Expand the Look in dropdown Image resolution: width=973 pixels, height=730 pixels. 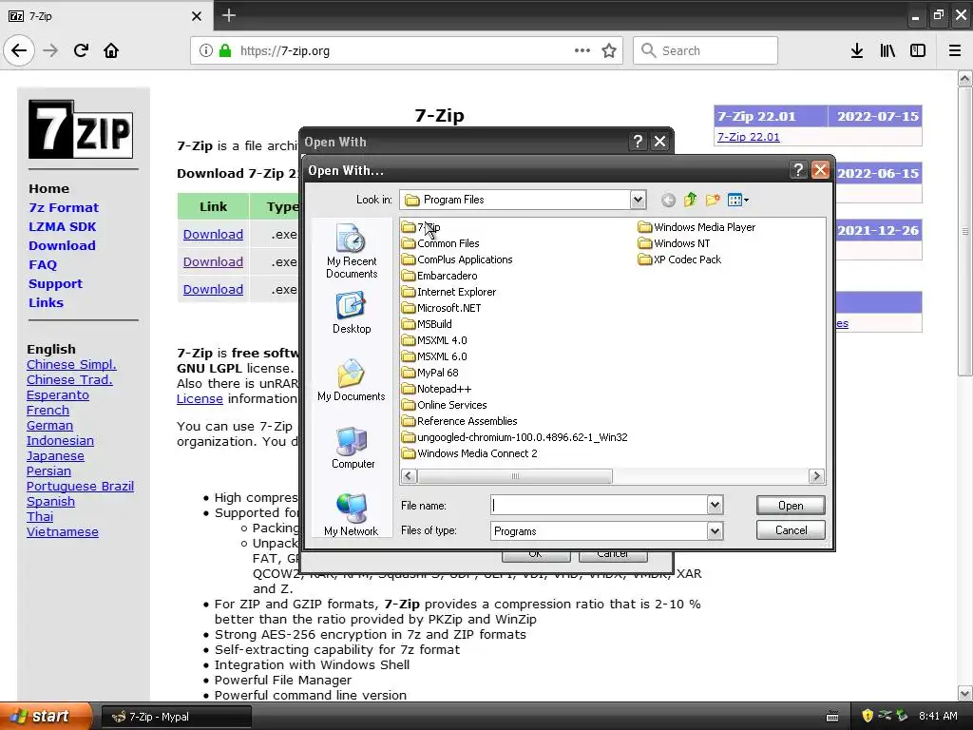[638, 200]
